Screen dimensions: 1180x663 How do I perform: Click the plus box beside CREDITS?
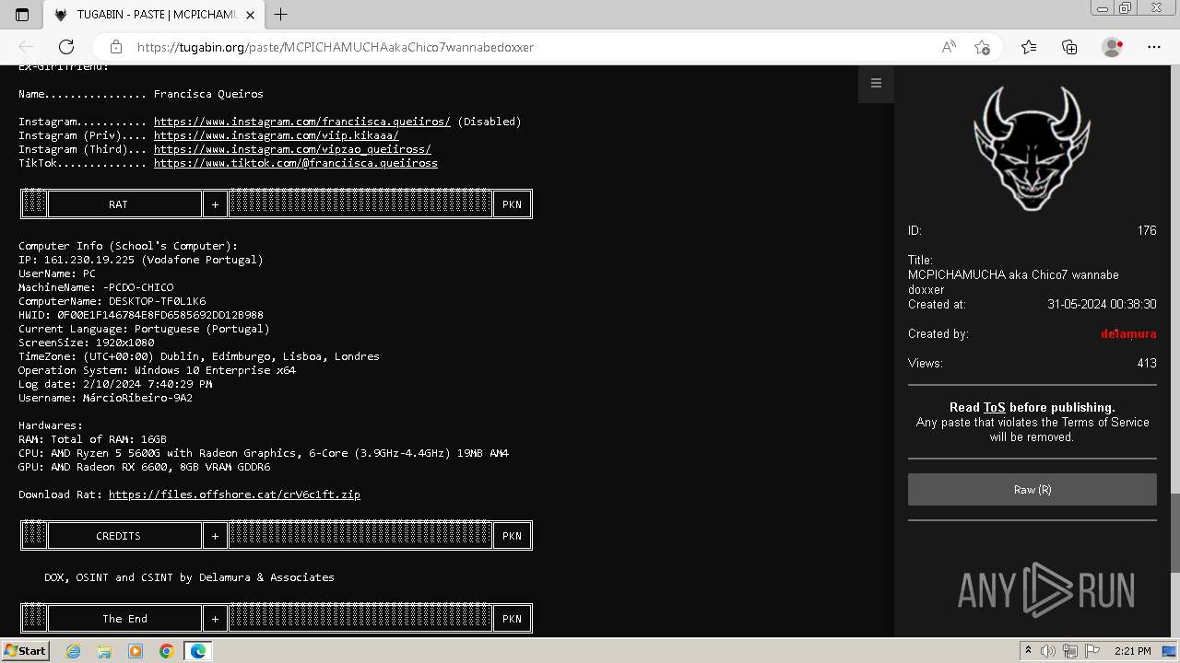pyautogui.click(x=215, y=536)
